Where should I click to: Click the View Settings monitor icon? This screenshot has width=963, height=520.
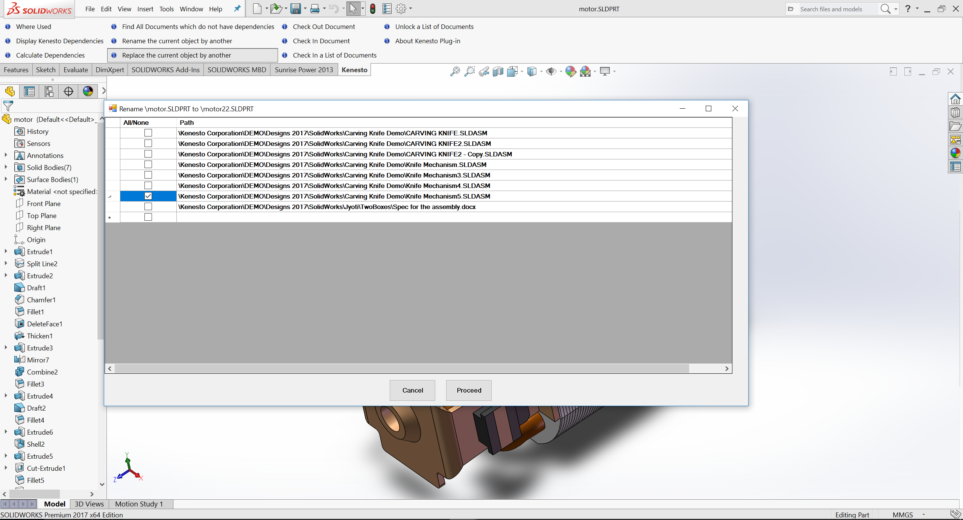click(605, 71)
